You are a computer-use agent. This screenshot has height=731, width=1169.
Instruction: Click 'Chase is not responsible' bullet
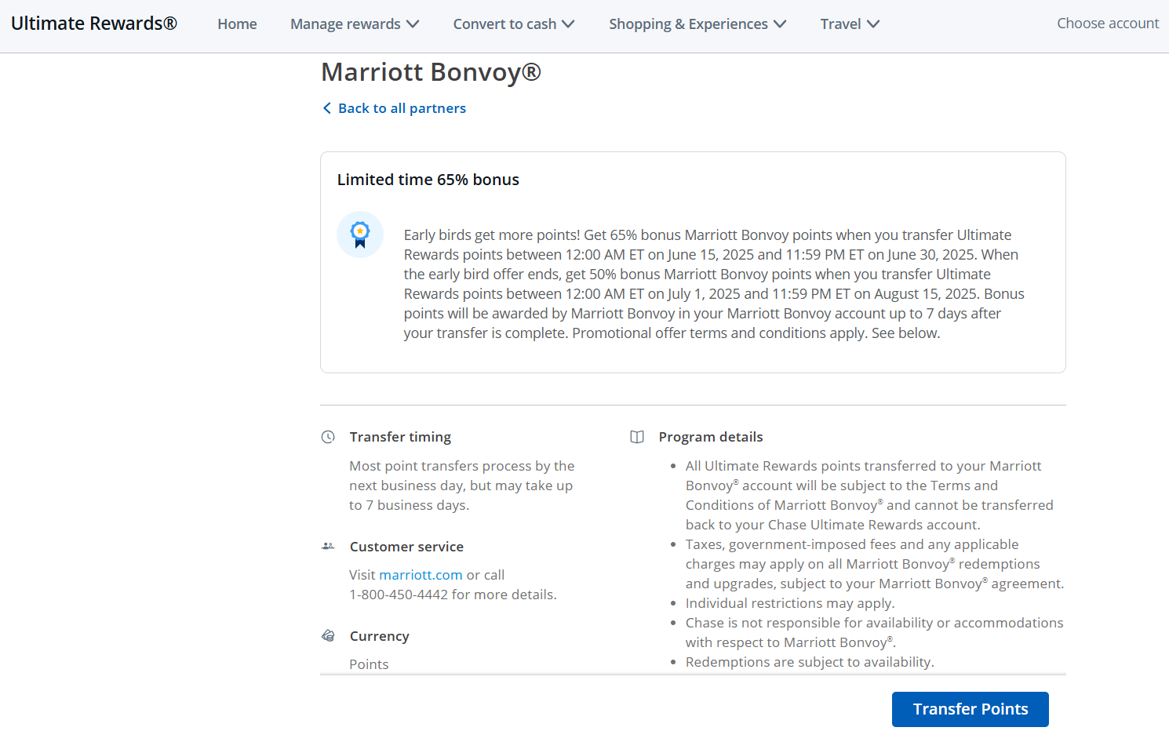coord(874,632)
